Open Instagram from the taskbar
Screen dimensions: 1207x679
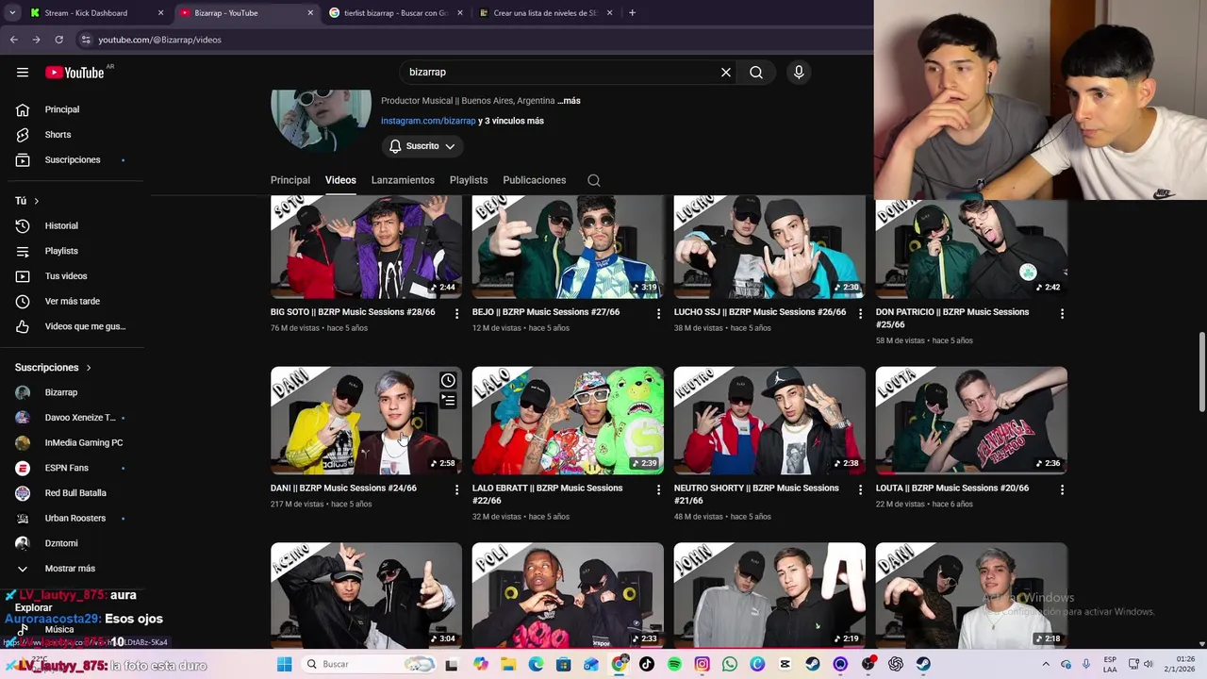(x=703, y=664)
